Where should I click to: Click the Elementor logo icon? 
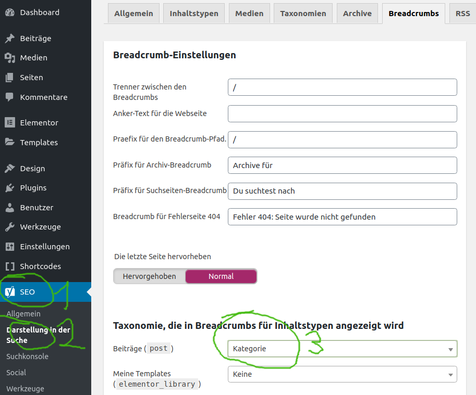(9, 123)
